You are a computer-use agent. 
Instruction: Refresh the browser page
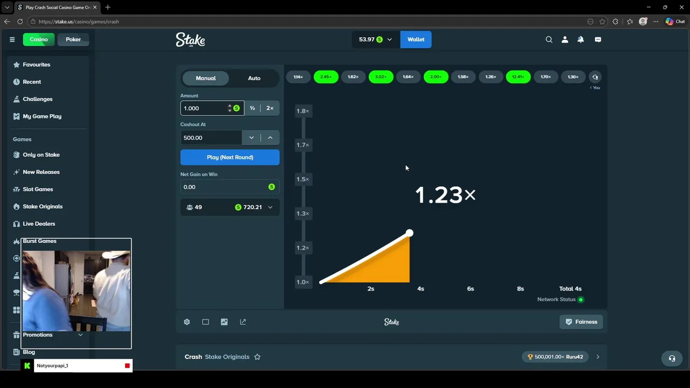20,22
